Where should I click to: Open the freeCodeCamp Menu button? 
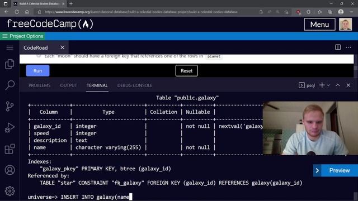[319, 25]
